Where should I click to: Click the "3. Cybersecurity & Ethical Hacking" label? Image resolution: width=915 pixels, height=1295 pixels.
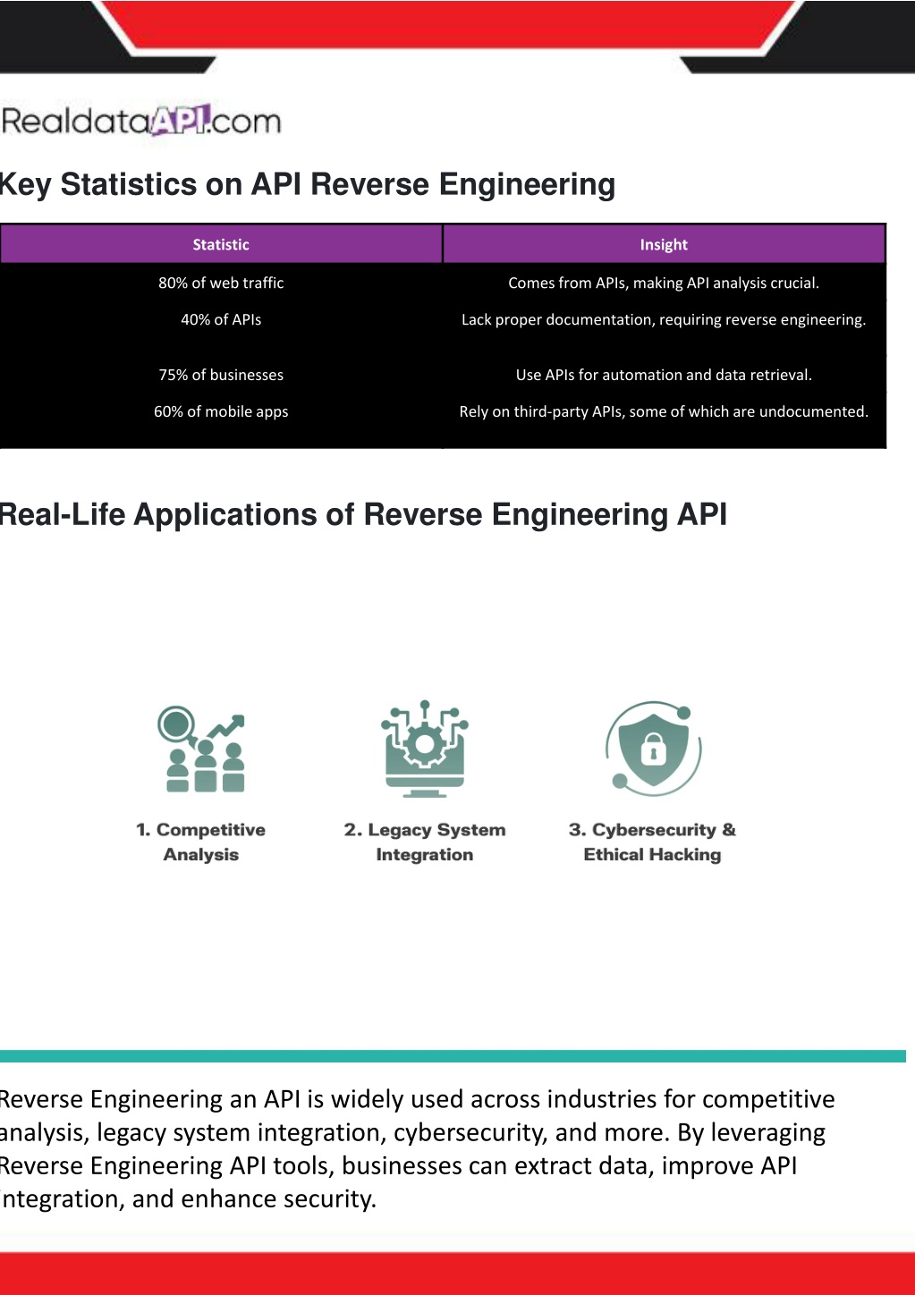653,842
